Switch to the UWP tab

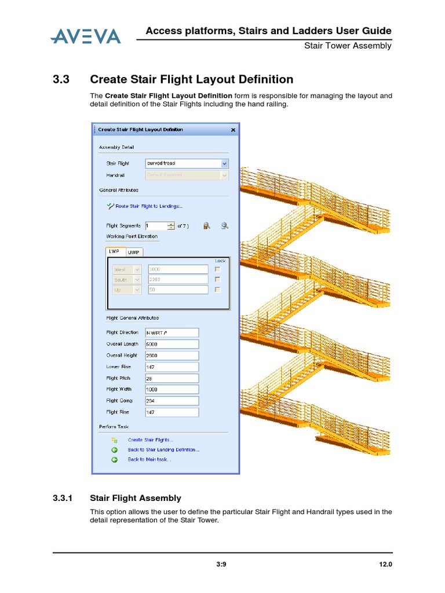click(x=134, y=252)
